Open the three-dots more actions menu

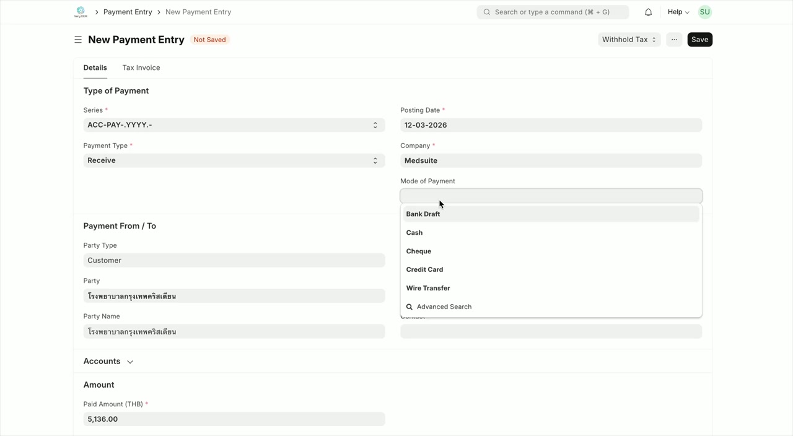(674, 40)
